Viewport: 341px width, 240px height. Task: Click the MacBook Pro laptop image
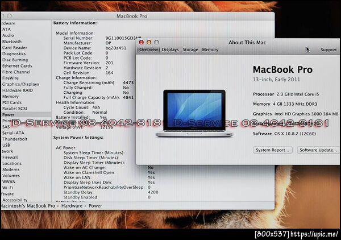point(194,113)
